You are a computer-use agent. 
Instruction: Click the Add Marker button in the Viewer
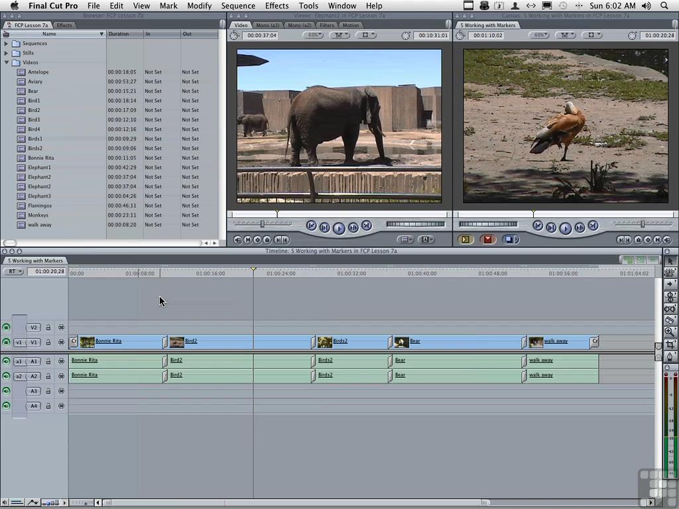(x=267, y=240)
